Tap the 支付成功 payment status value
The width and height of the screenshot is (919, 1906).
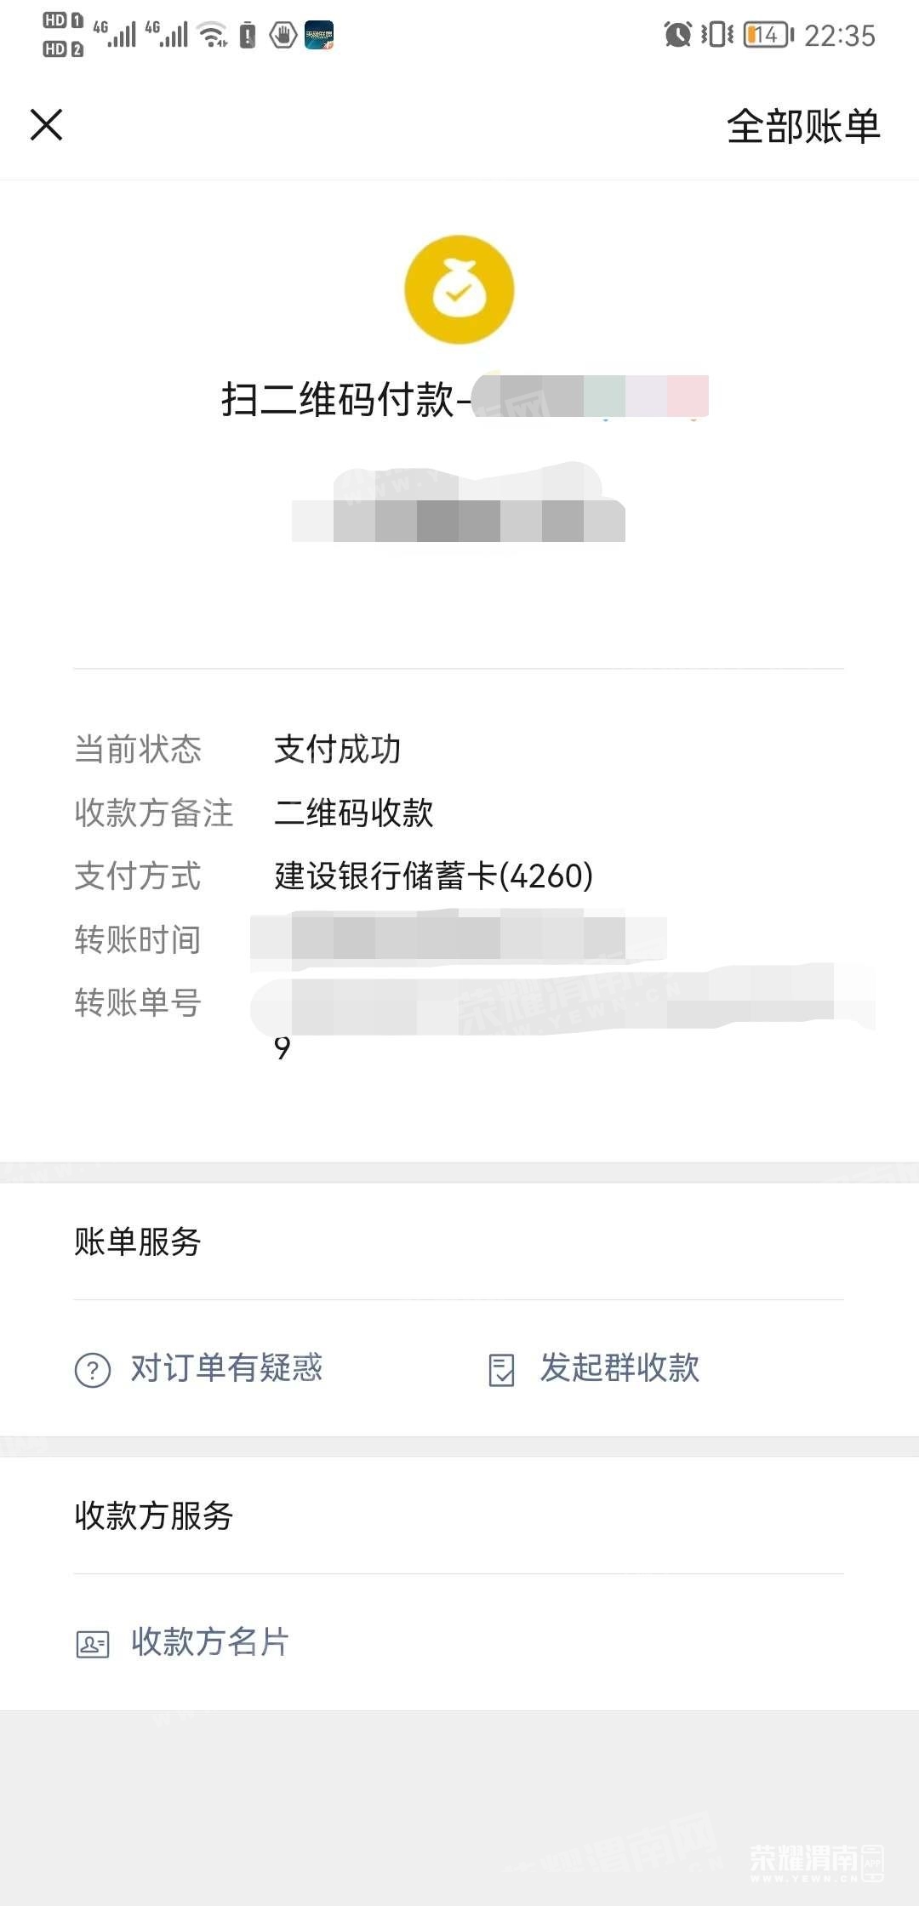pyautogui.click(x=337, y=750)
